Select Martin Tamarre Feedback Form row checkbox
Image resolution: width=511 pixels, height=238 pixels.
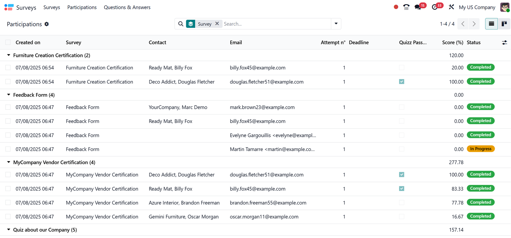click(x=8, y=149)
